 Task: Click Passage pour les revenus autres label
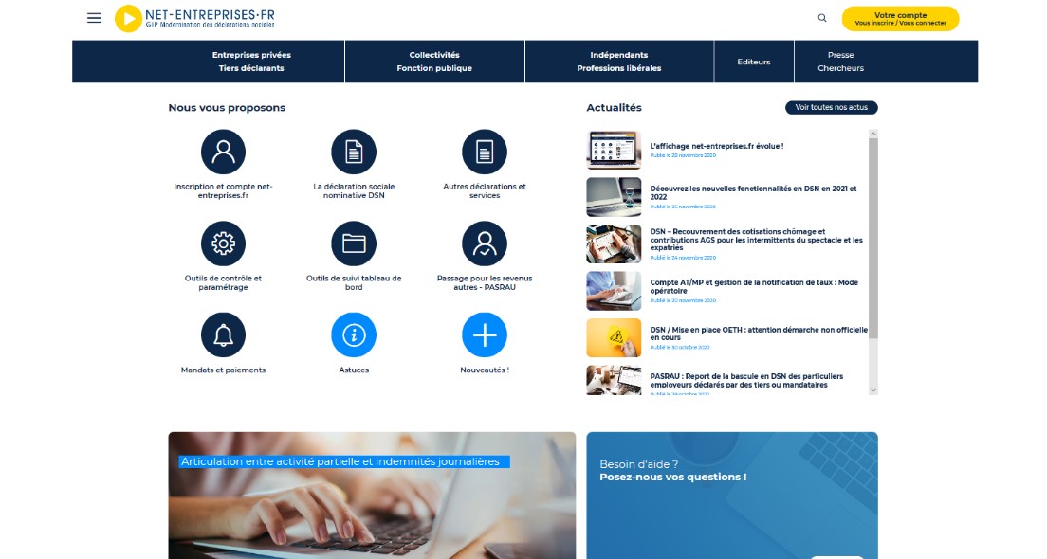point(485,283)
